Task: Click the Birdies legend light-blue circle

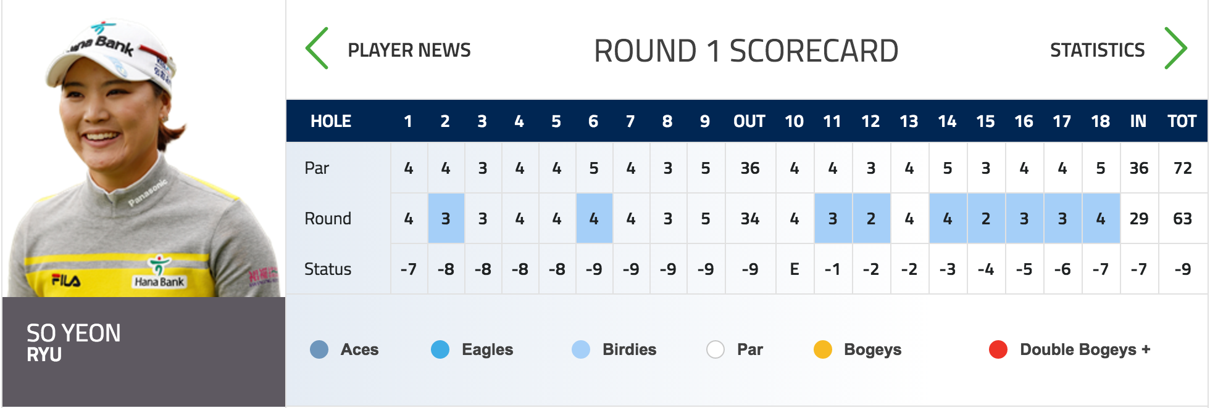Action: pos(581,349)
